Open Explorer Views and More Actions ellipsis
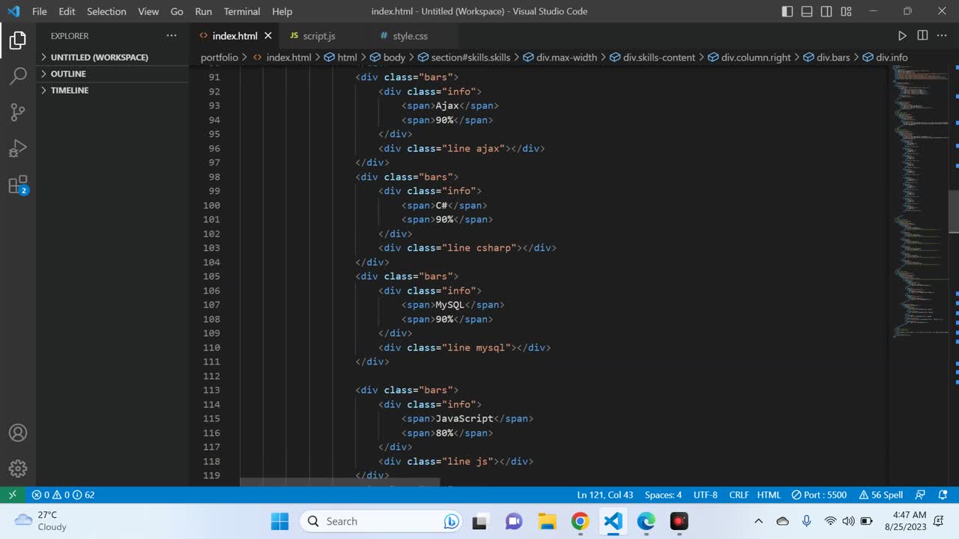The image size is (959, 539). coord(172,36)
